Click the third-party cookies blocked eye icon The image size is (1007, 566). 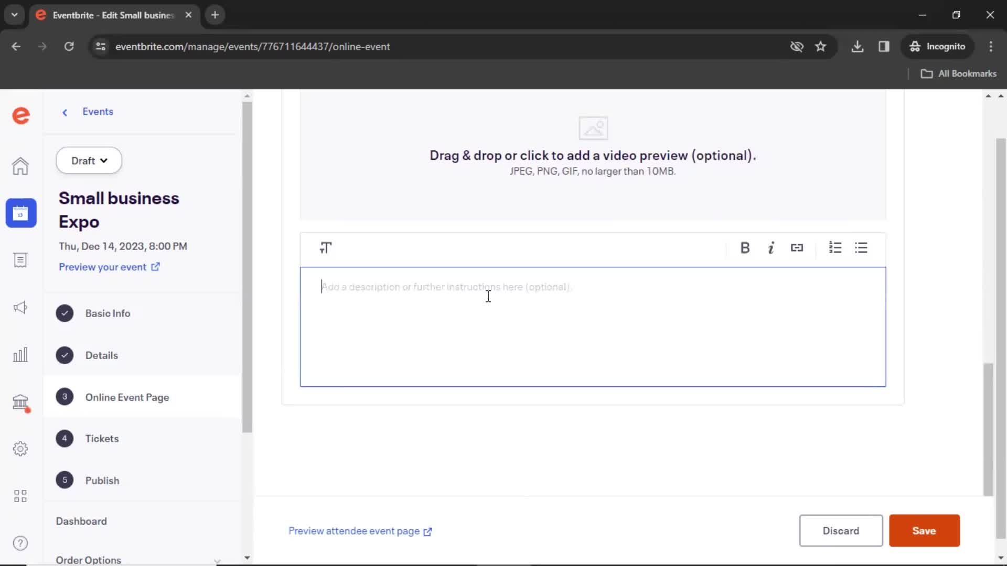797,47
